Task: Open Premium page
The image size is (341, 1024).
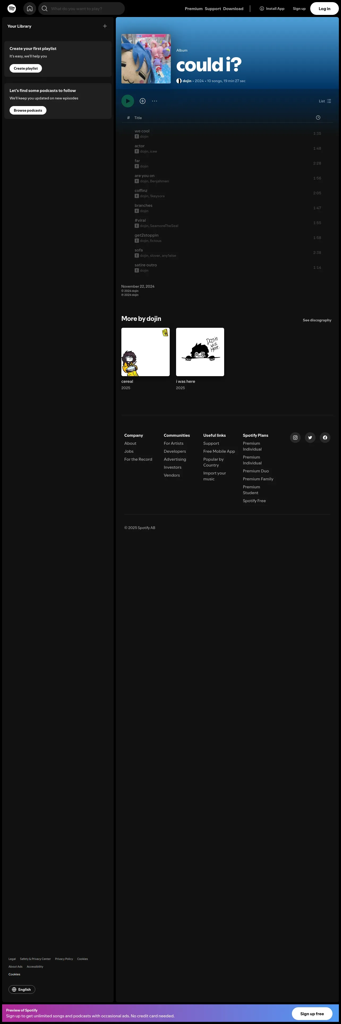Action: click(193, 9)
